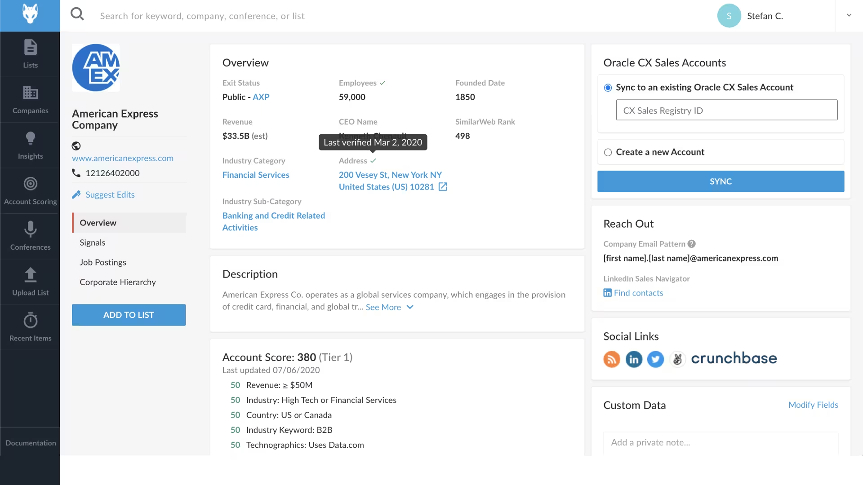Open Financial Services industry link
The image size is (863, 485).
click(256, 175)
